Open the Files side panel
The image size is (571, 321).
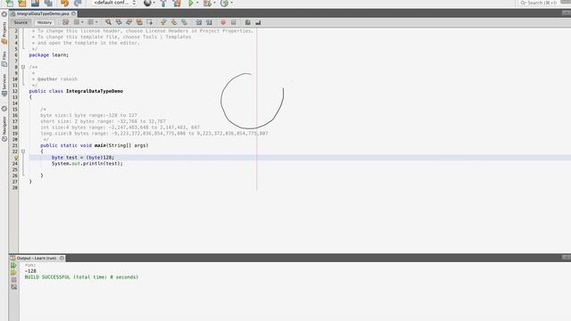coord(4,59)
